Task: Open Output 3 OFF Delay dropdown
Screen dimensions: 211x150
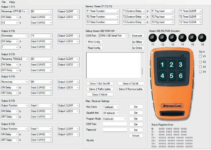Action: click(10, 70)
